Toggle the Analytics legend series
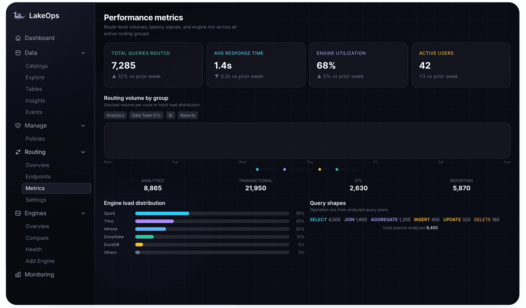526x308 pixels. (x=267, y=169)
